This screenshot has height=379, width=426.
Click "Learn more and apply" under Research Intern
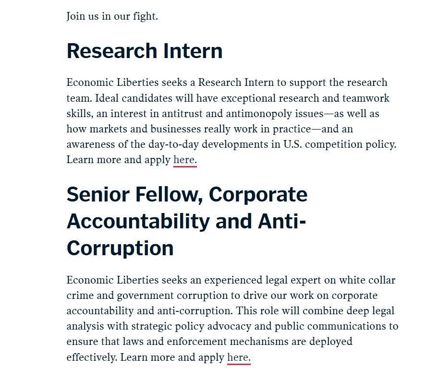click(x=119, y=160)
